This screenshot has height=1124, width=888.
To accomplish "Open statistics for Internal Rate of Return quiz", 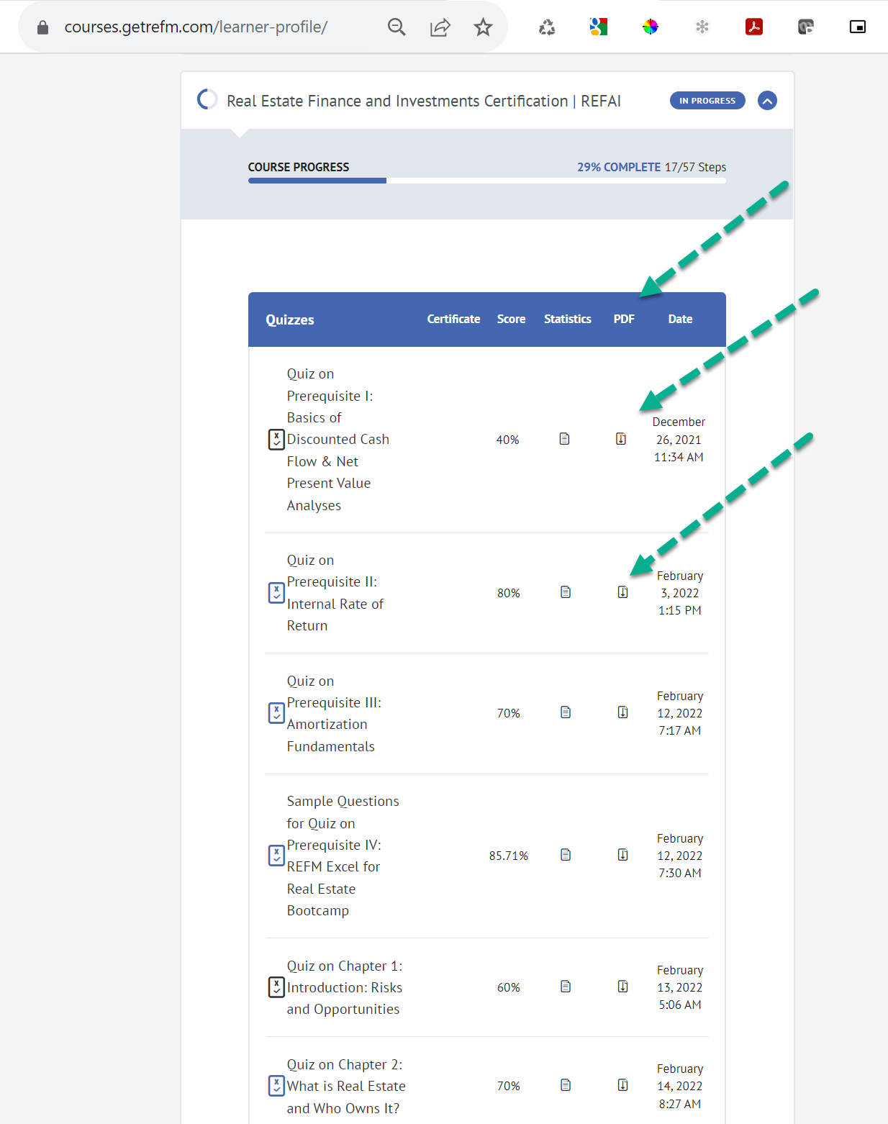I will coord(566,592).
